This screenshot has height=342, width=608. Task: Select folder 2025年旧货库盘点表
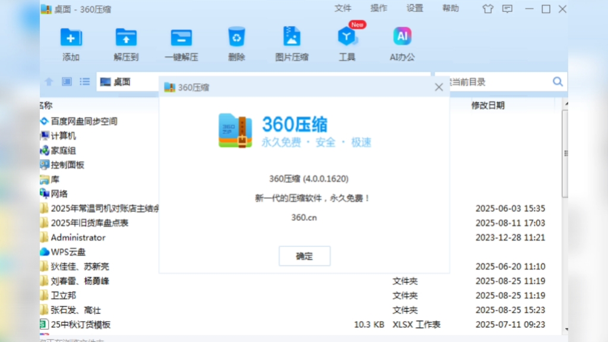(x=90, y=223)
